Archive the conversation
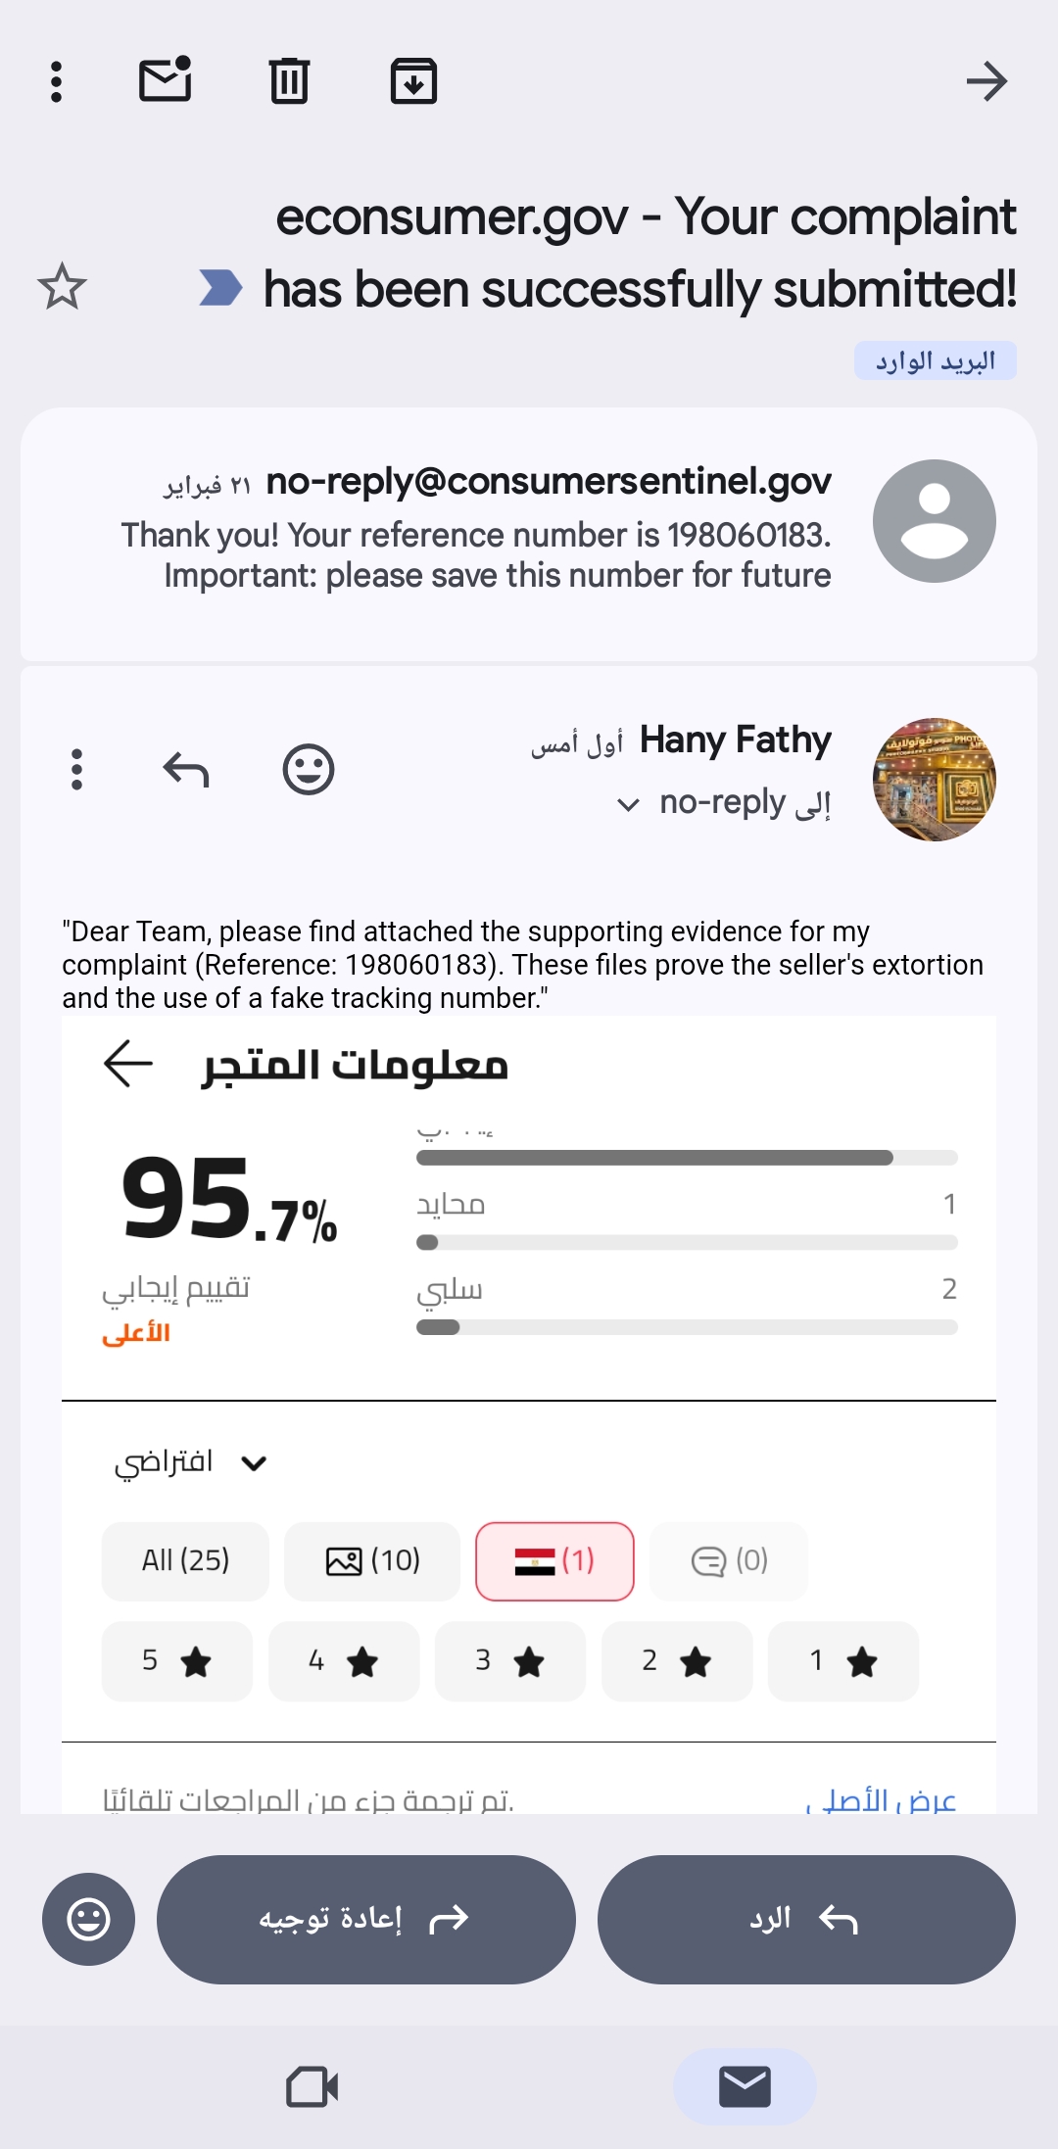Screen dimensions: 1058x2149 [413, 80]
